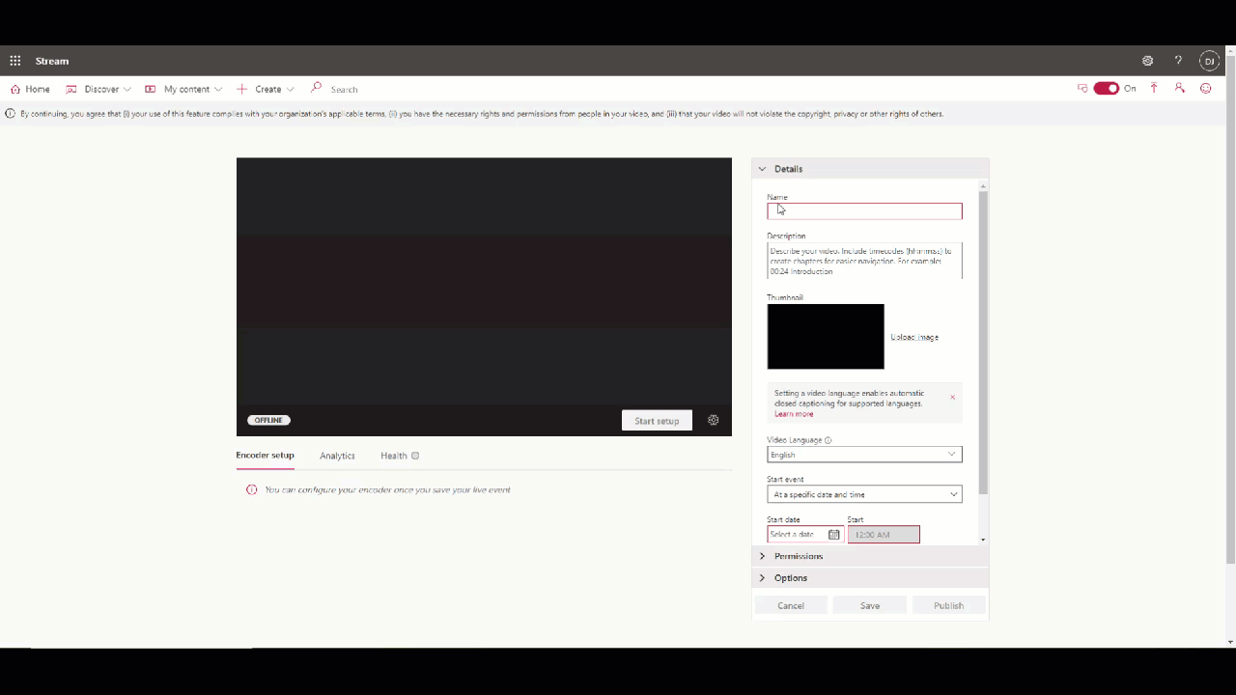This screenshot has width=1236, height=695.
Task: Open the Start date calendar icon
Action: pos(834,534)
